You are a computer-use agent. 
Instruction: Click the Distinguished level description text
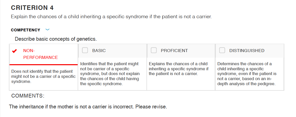247,74
